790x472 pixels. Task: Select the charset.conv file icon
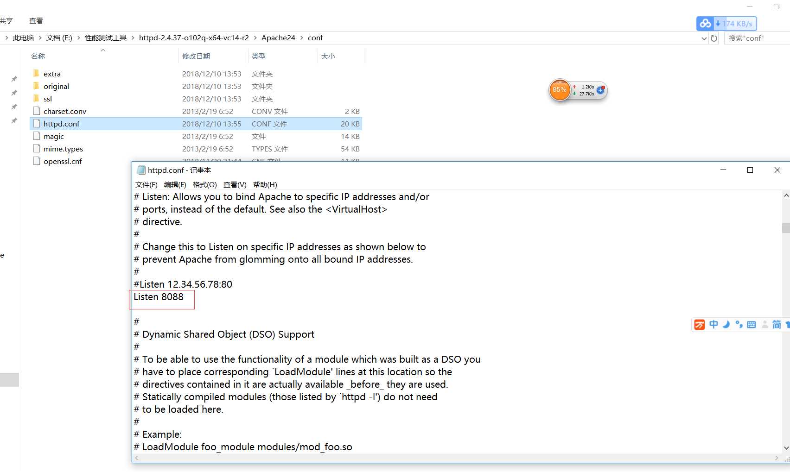click(x=37, y=111)
